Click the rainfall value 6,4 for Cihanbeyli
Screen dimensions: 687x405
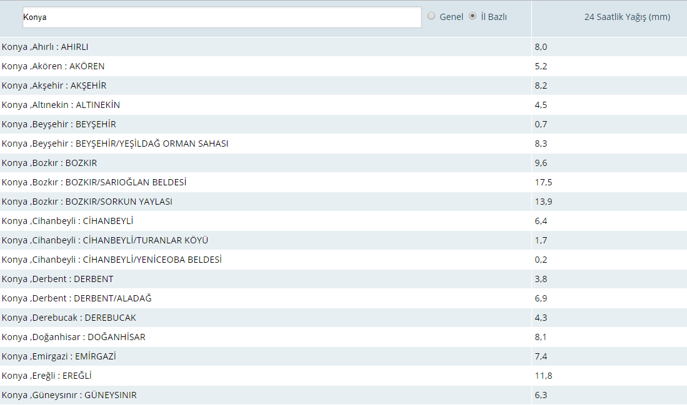pyautogui.click(x=541, y=221)
